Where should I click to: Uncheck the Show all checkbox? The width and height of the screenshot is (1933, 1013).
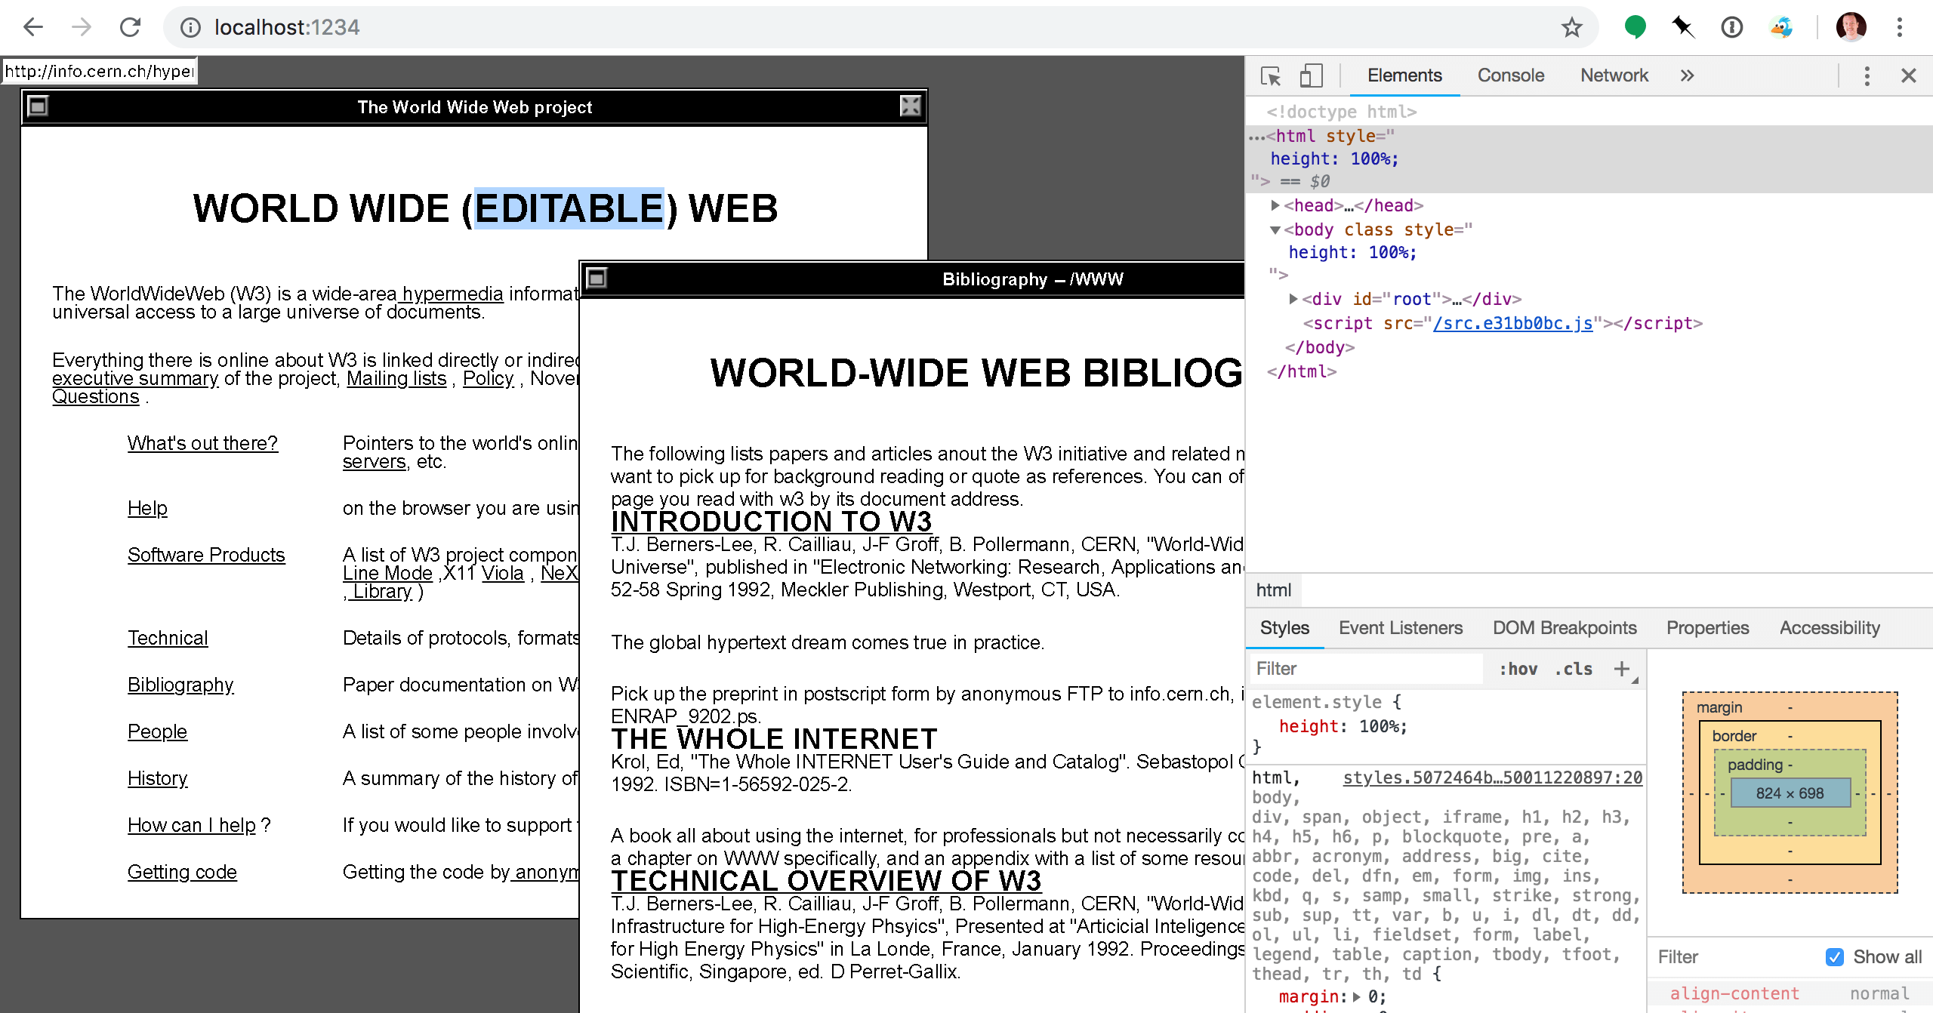(1835, 957)
